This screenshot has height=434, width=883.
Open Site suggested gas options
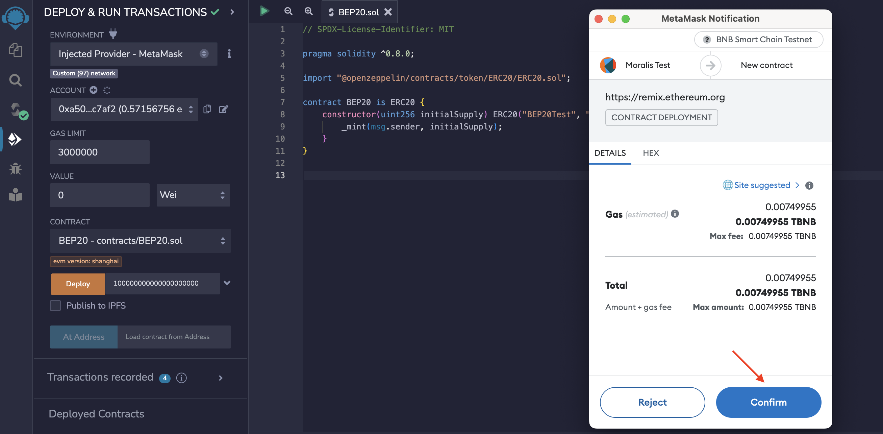coord(761,185)
